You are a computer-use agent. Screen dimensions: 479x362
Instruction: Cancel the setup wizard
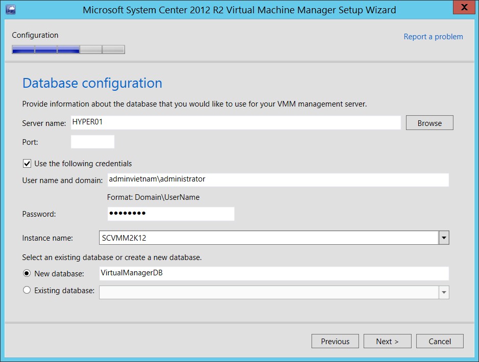(440, 341)
